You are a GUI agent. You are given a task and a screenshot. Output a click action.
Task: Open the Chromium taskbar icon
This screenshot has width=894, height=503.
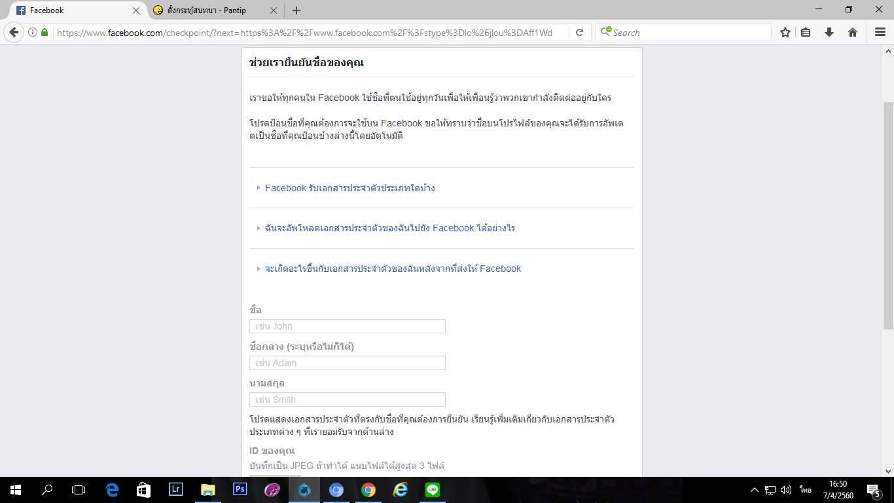[336, 490]
